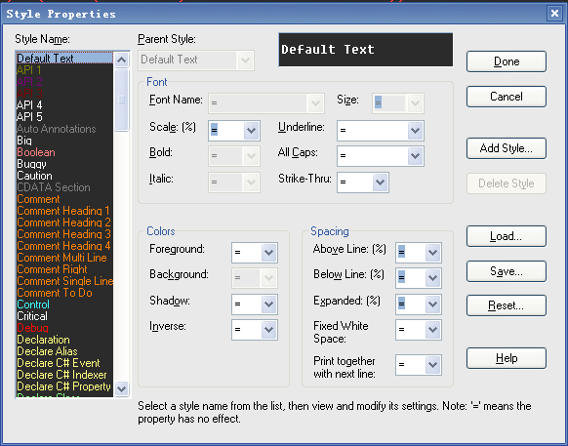Screen dimensions: 568x446
Task: Select the Caution style
Action: [64, 176]
